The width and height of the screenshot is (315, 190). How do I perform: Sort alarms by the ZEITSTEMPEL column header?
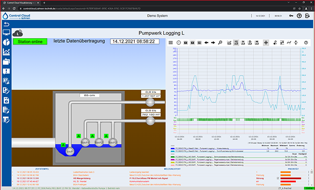[42, 169]
